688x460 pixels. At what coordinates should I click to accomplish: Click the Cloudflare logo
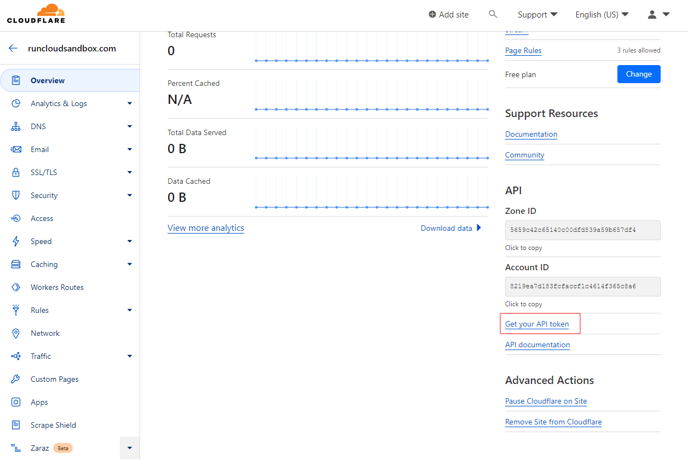[36, 14]
